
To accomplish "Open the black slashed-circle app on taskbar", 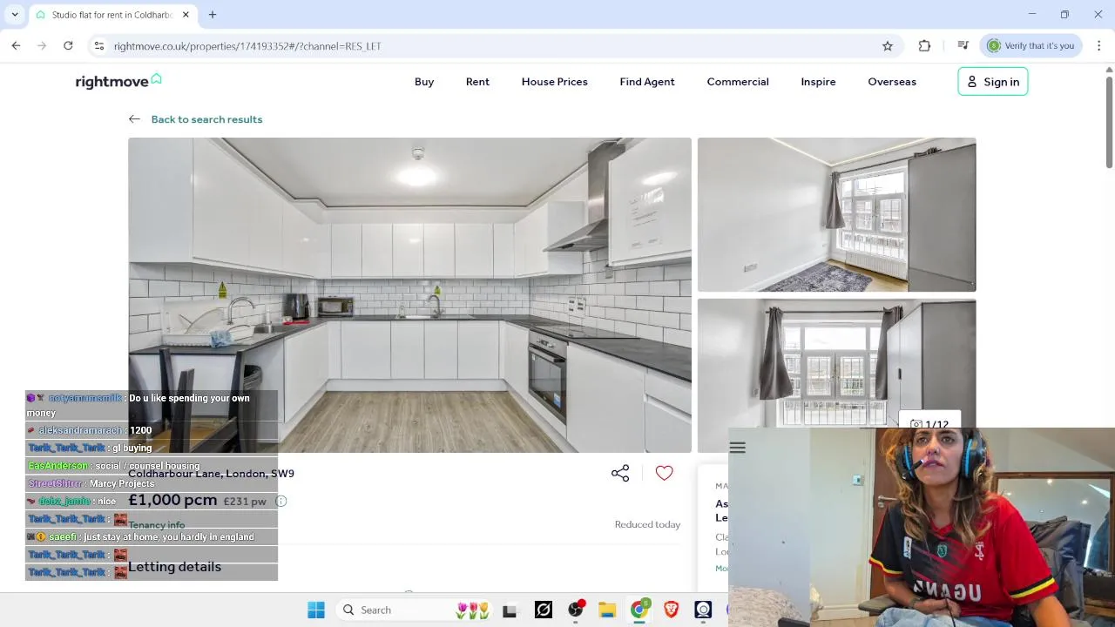I will click(x=544, y=610).
